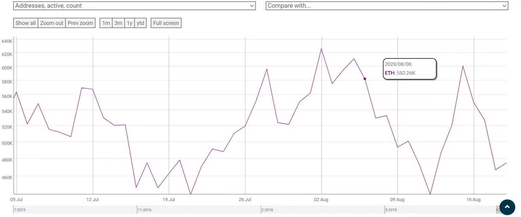
Task: Click the 16 Aug x-axis date label
Action: 474,200
